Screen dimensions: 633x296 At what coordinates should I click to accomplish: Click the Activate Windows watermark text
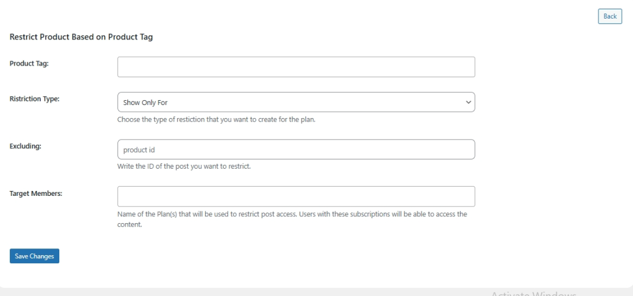point(534,293)
